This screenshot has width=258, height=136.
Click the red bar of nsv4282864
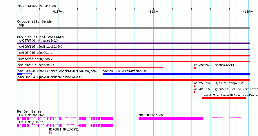133,80
